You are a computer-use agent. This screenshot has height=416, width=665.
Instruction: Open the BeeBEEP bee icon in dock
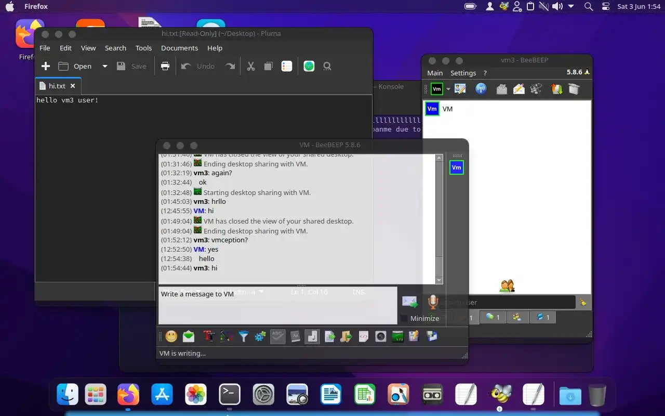pos(500,394)
